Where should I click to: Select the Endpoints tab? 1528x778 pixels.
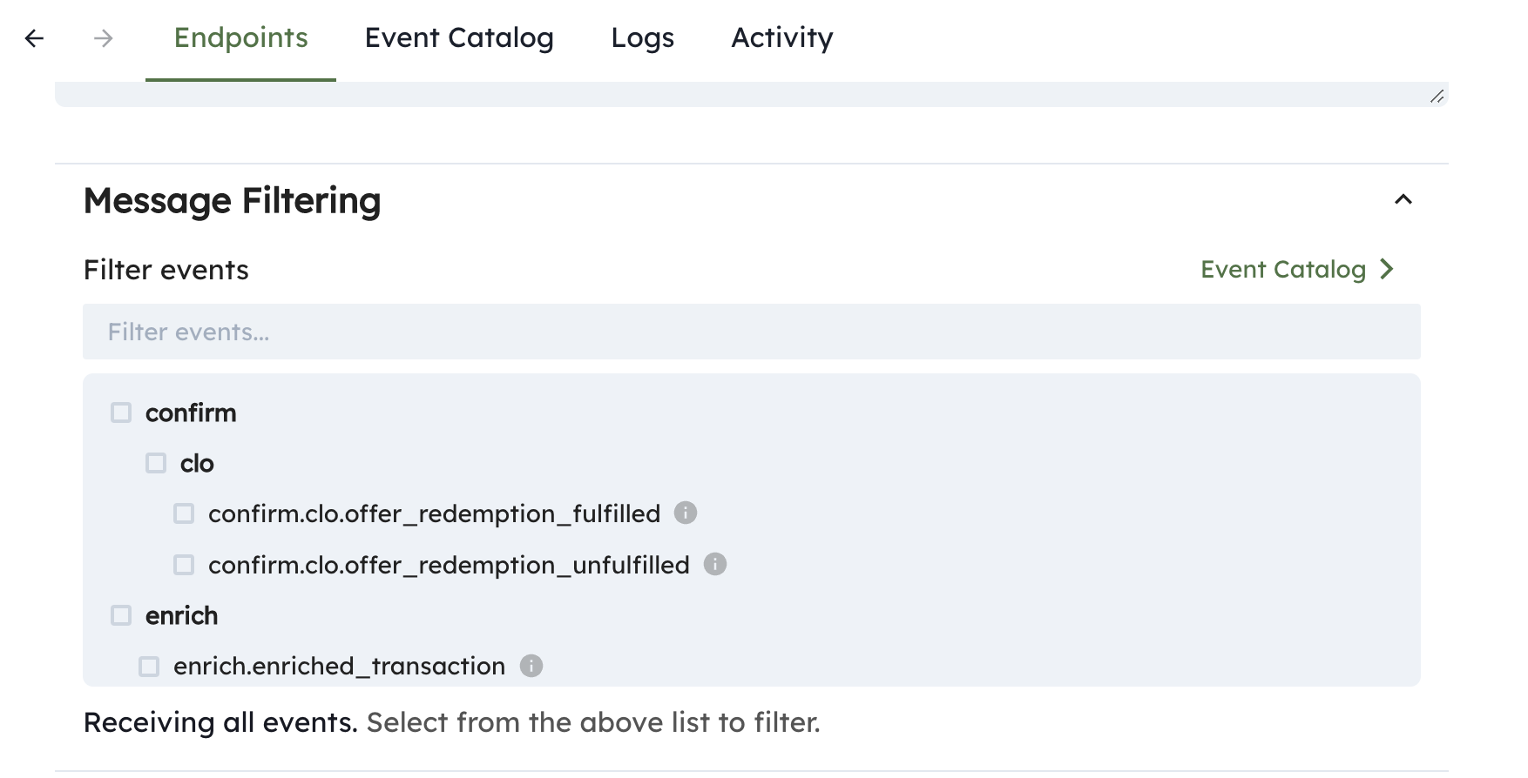click(240, 38)
